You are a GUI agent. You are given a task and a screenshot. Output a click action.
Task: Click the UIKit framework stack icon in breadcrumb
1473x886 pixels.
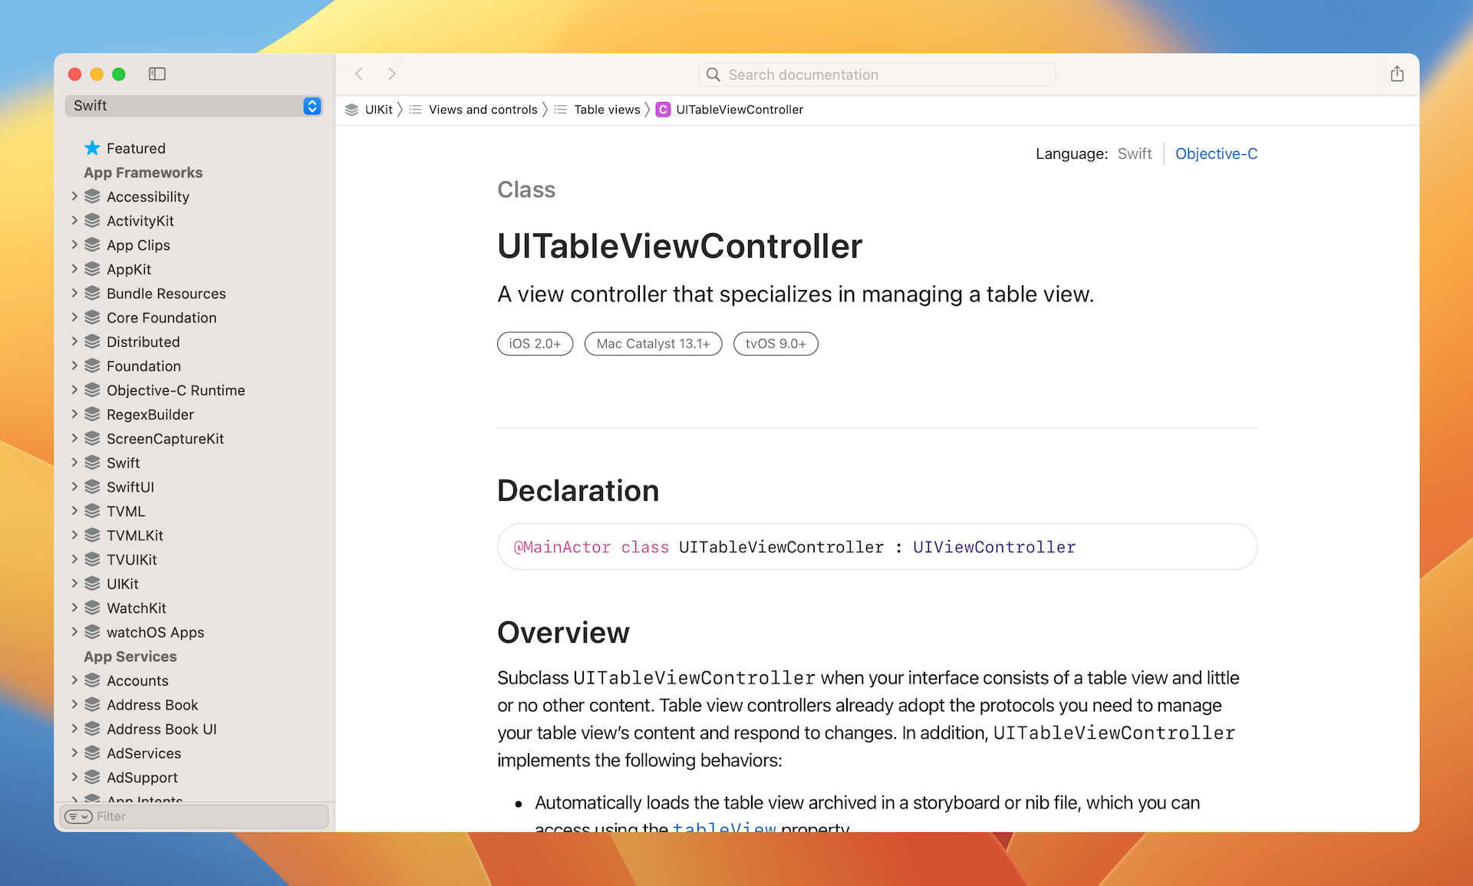(x=351, y=110)
